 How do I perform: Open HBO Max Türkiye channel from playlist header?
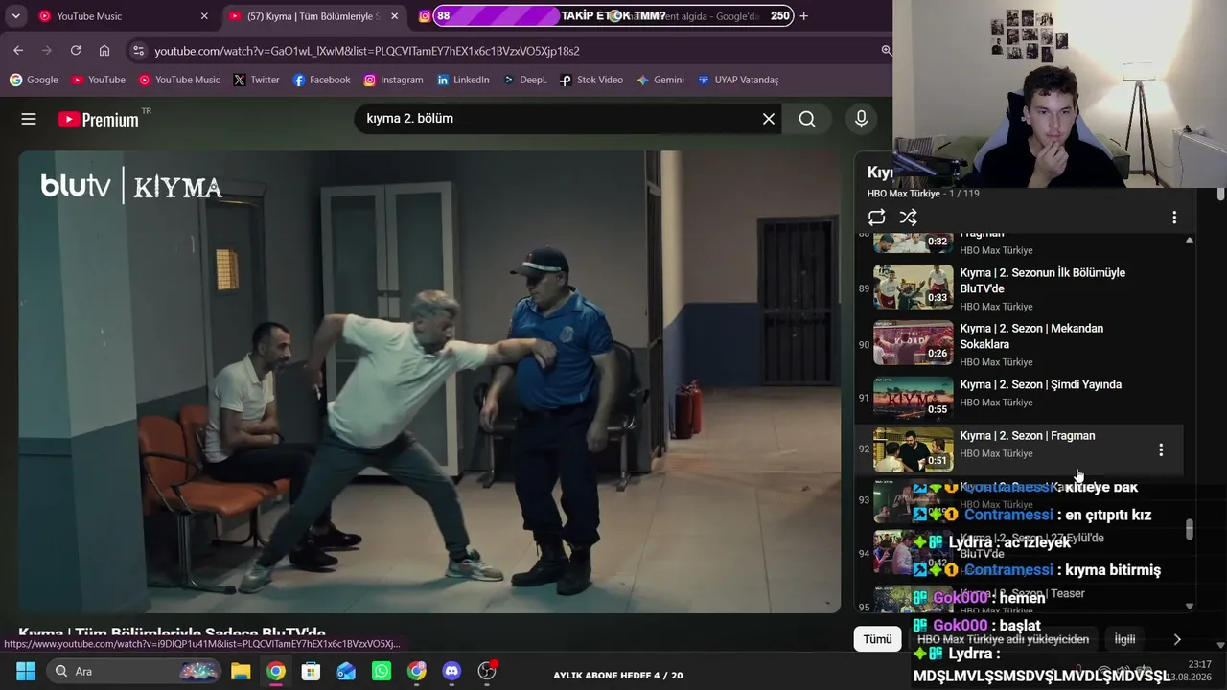(904, 194)
